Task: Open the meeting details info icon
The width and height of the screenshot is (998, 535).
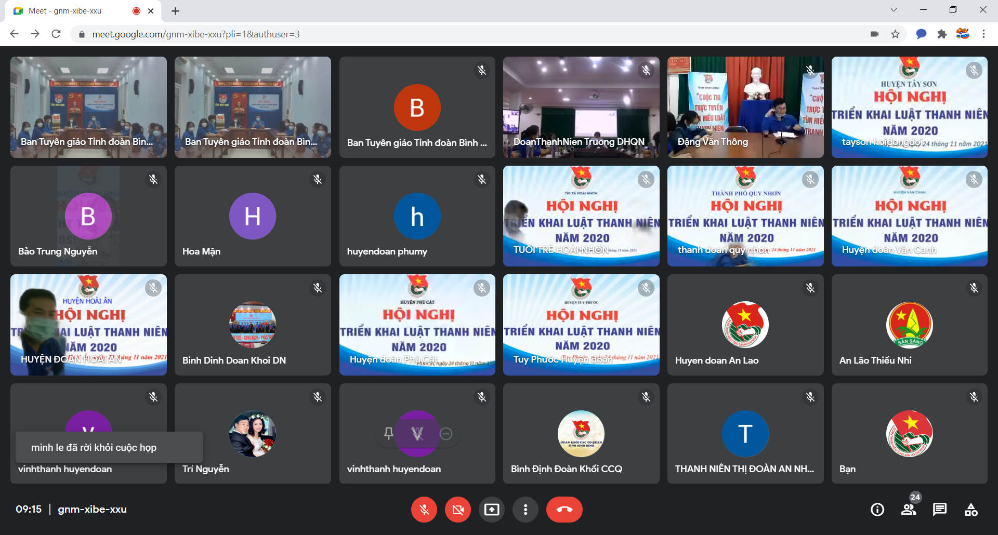Action: (877, 510)
